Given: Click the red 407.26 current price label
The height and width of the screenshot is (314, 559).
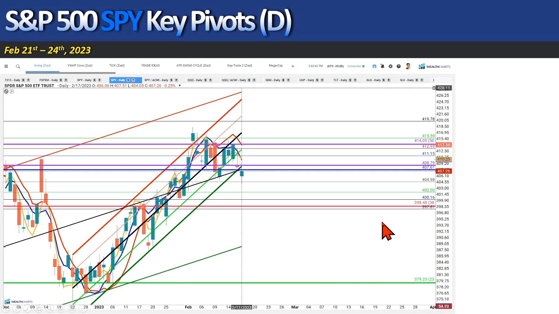Looking at the screenshot, I should tap(444, 171).
